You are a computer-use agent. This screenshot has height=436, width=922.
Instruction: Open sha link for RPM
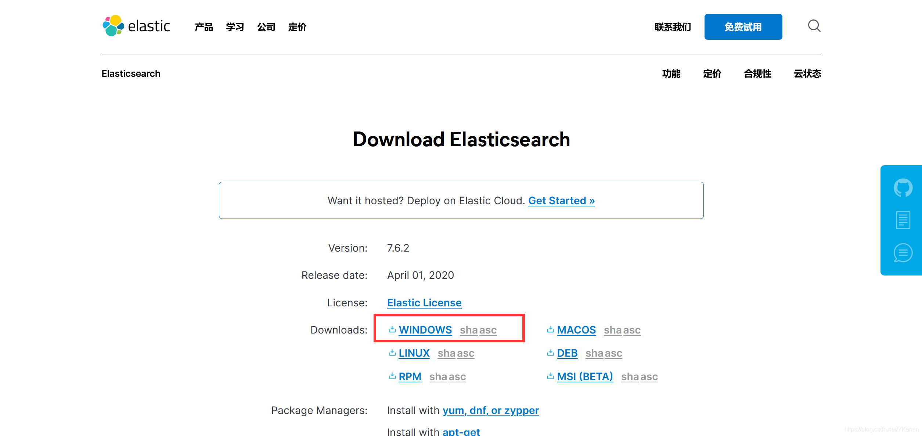(439, 376)
